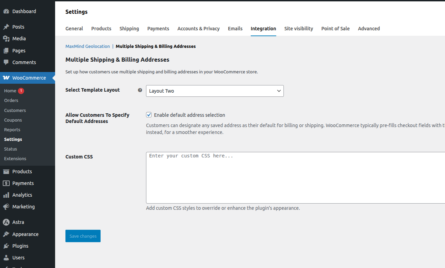Open the Orders submenu item

point(11,101)
